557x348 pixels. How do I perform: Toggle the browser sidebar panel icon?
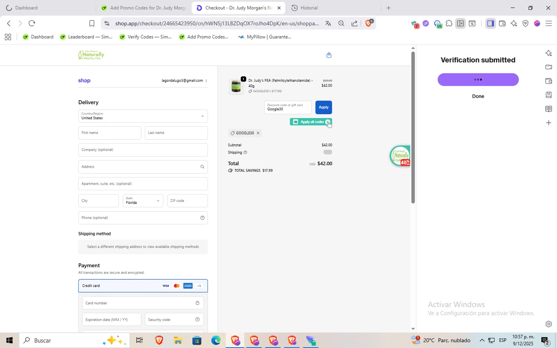(491, 23)
